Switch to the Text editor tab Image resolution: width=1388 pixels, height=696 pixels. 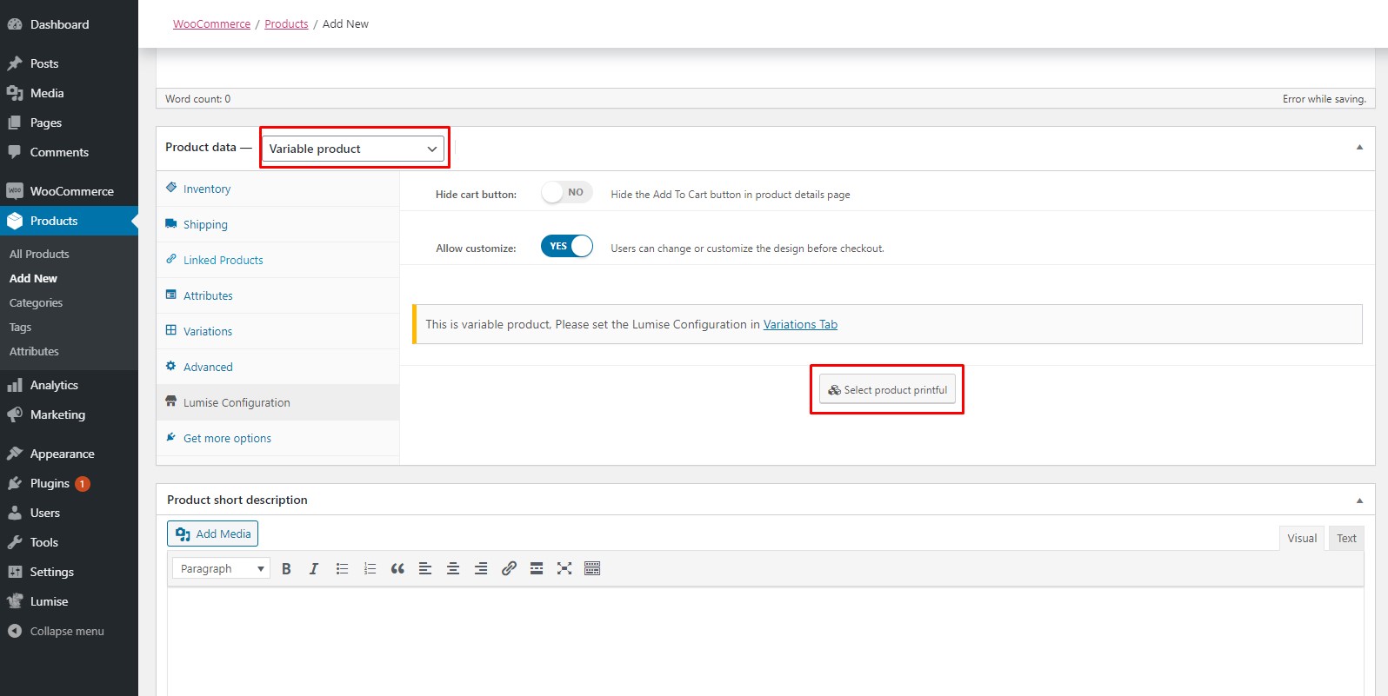(1345, 538)
